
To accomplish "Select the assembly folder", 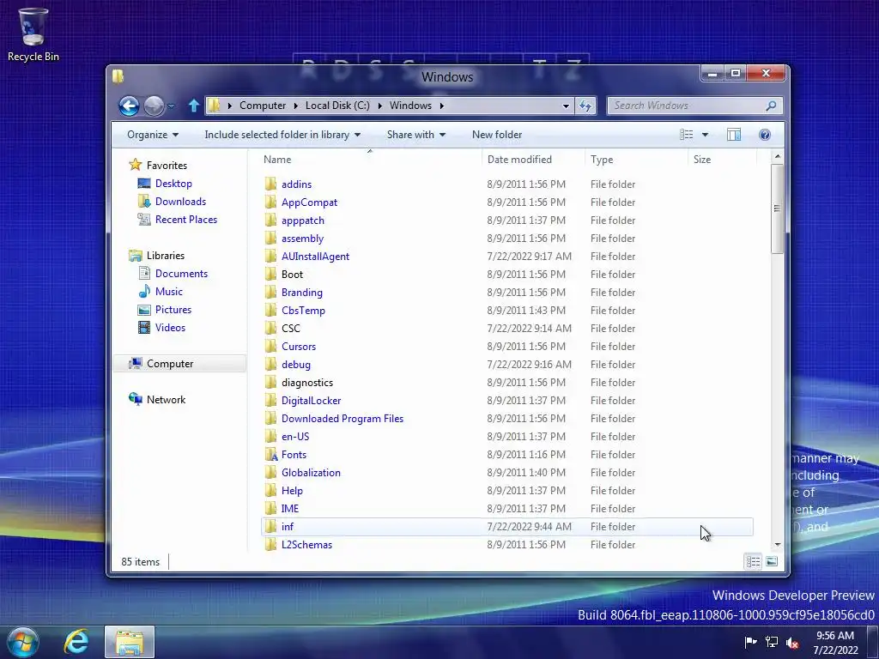I will tap(303, 239).
